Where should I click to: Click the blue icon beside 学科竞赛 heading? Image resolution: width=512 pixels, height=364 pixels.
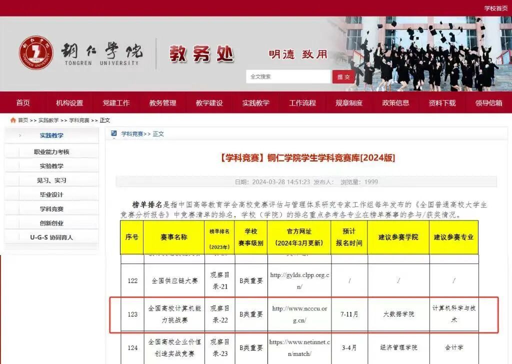tap(114, 133)
